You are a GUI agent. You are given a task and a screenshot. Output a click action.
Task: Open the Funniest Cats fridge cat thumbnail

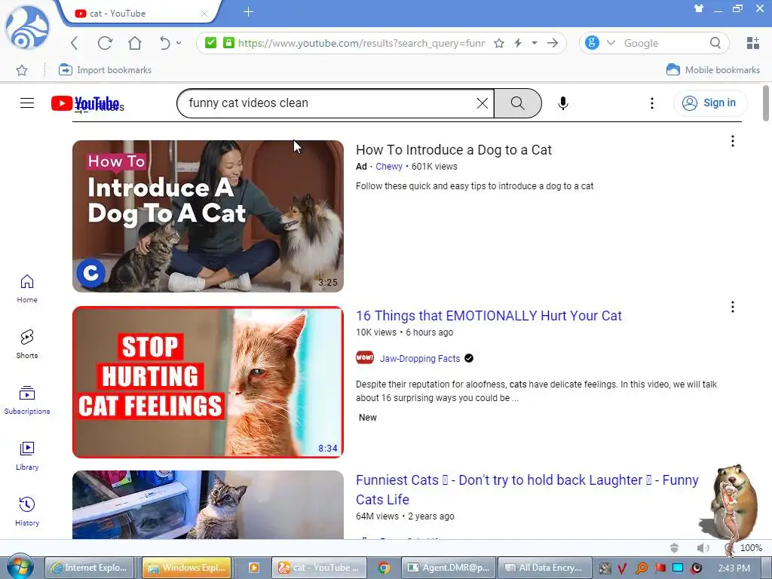click(208, 504)
